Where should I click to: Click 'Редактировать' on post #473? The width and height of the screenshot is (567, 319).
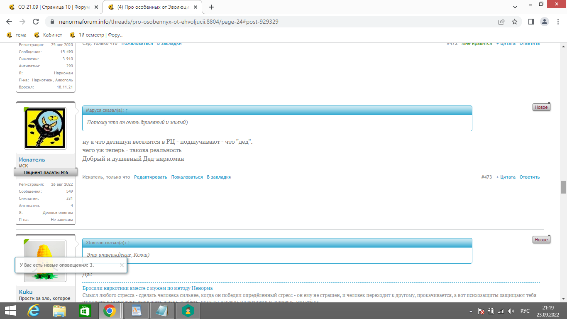(x=150, y=177)
